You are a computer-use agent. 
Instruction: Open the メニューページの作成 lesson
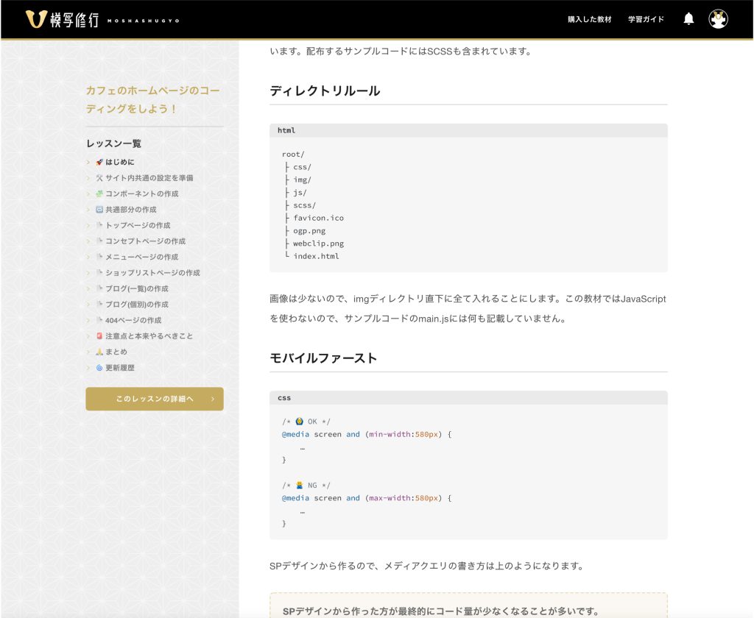coord(141,257)
